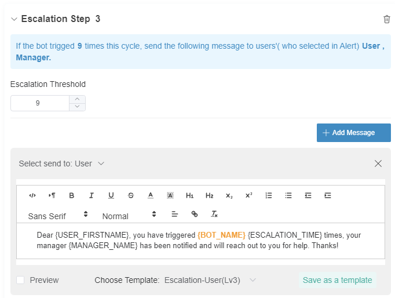Open the Select send to User dropdown

(x=61, y=163)
